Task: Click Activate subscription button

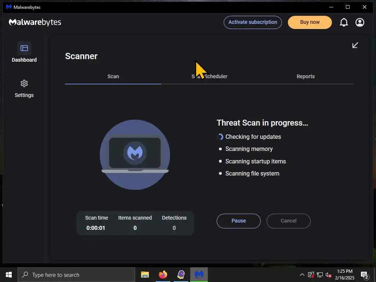Action: pyautogui.click(x=253, y=22)
